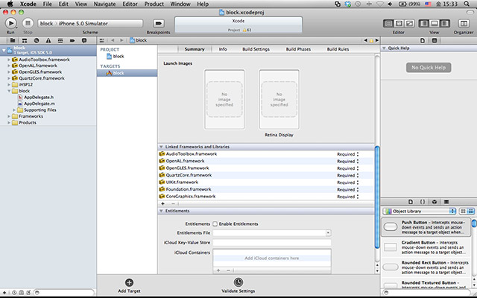Expand the Supporting Files folder
477x298 pixels.
(14, 110)
